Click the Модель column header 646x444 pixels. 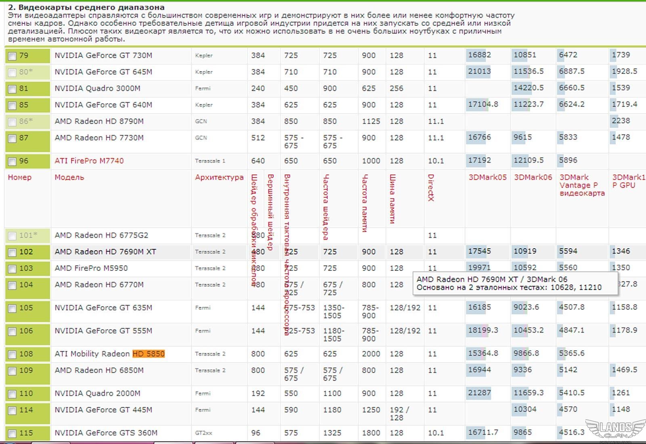point(69,177)
